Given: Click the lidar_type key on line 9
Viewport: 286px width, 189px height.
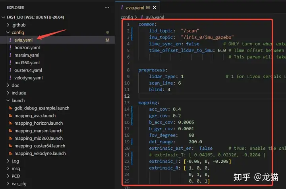Looking at the screenshot, I should click(x=162, y=76).
